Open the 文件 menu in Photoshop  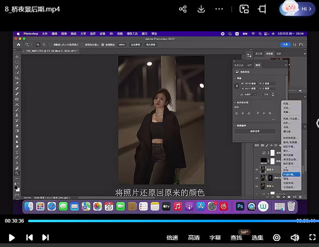[44, 34]
